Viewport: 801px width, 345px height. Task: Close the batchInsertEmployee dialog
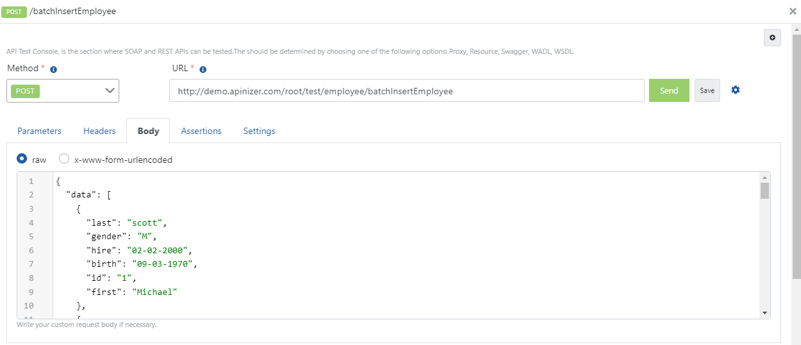click(x=793, y=12)
